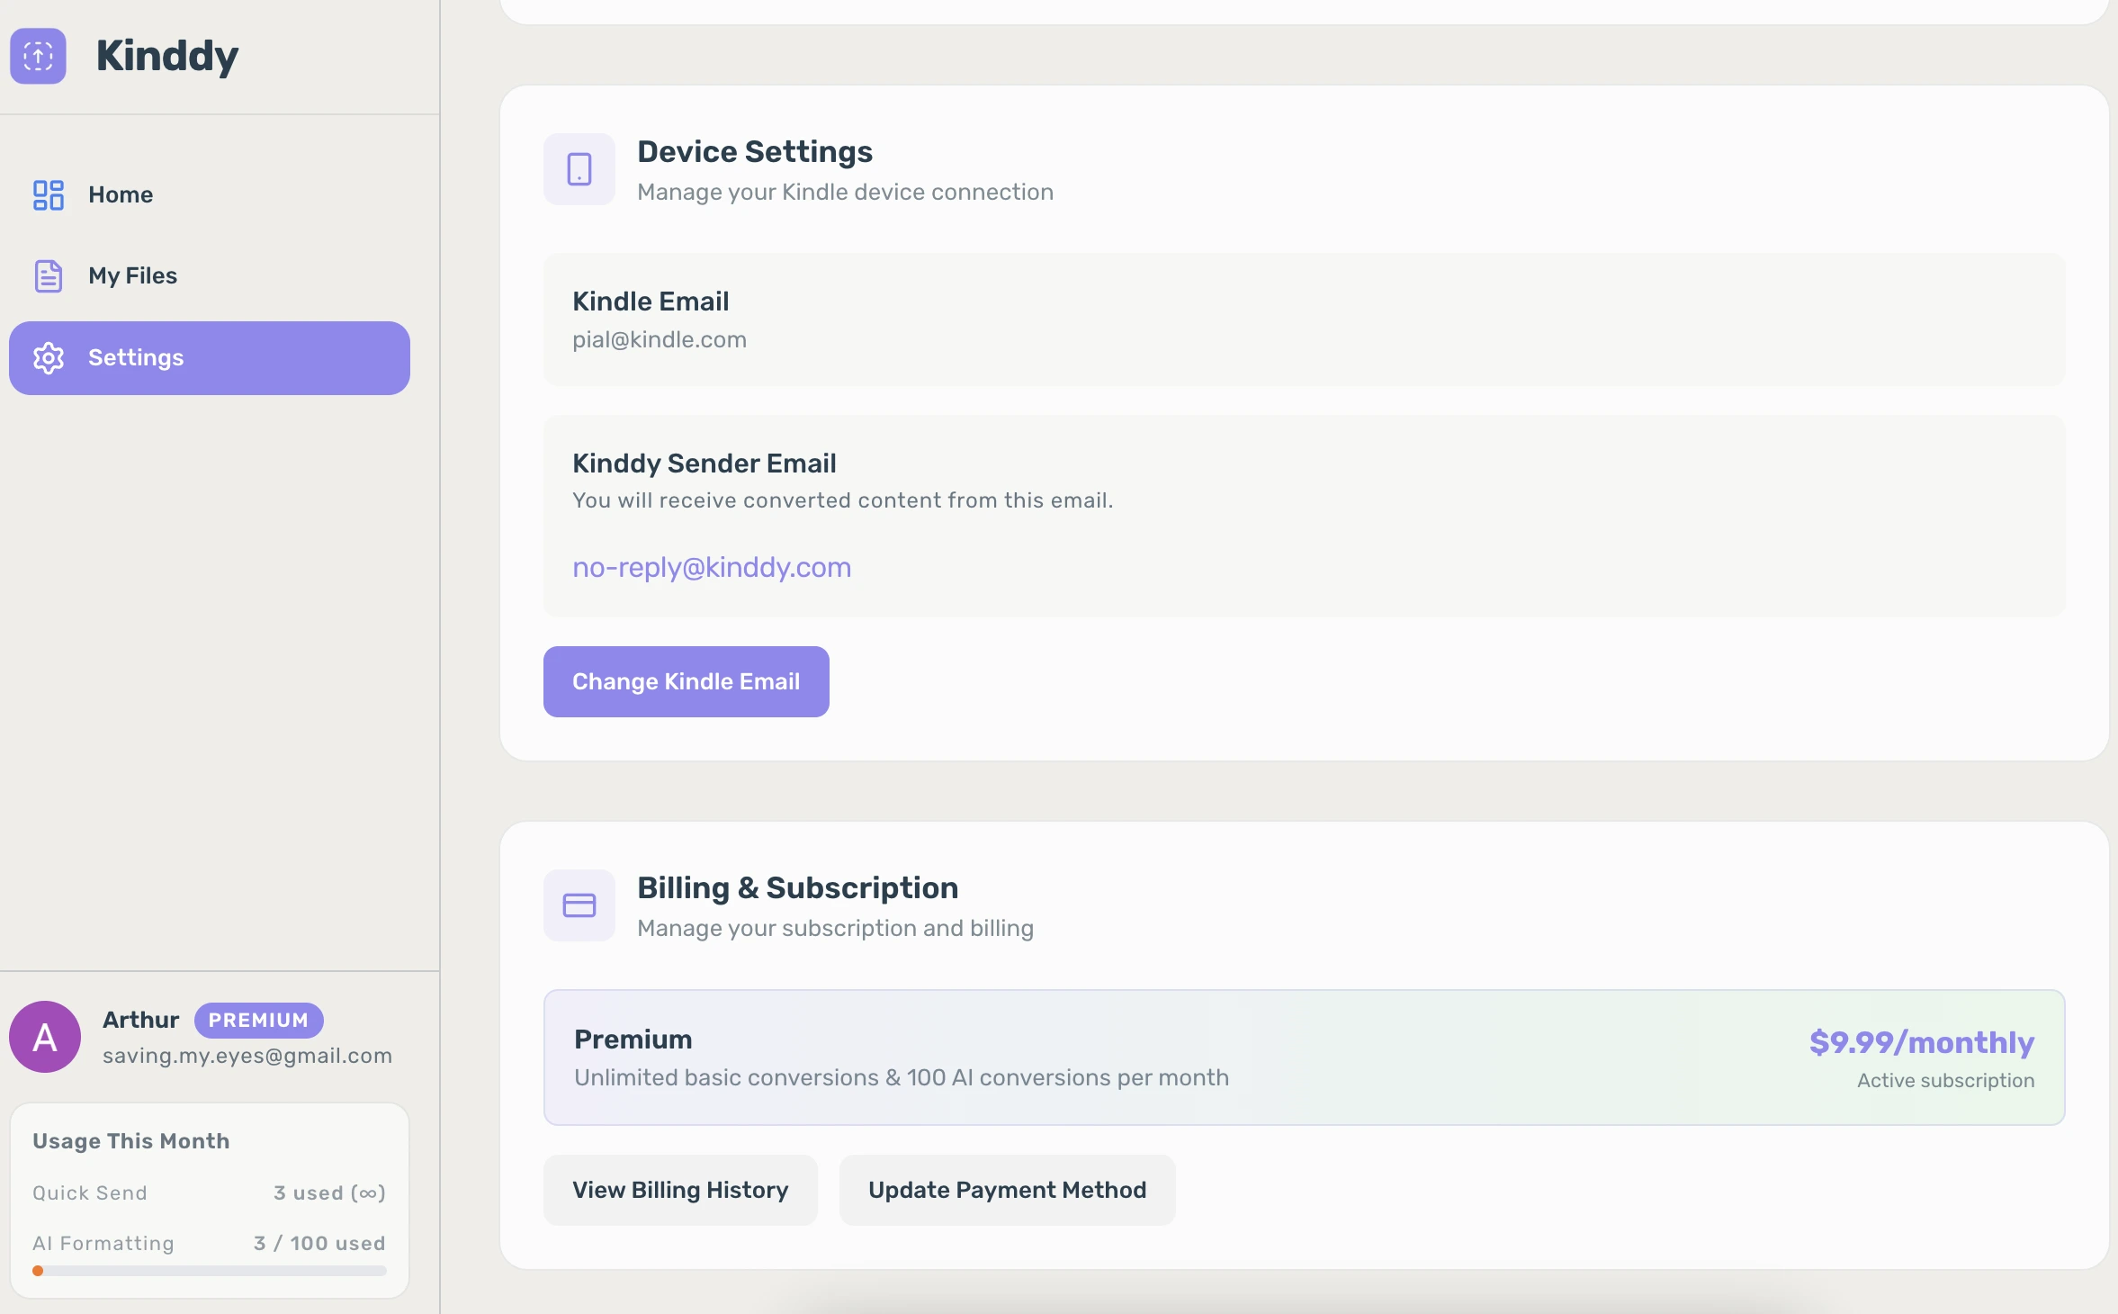The image size is (2118, 1314).
Task: Click the Billing credit card icon
Action: click(579, 905)
